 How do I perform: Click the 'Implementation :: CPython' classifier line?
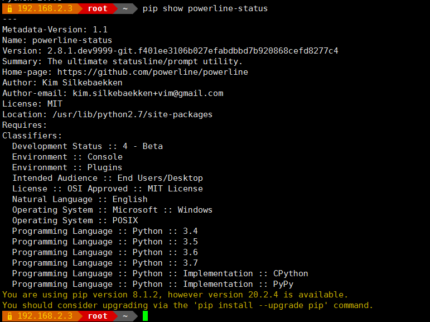160,273
